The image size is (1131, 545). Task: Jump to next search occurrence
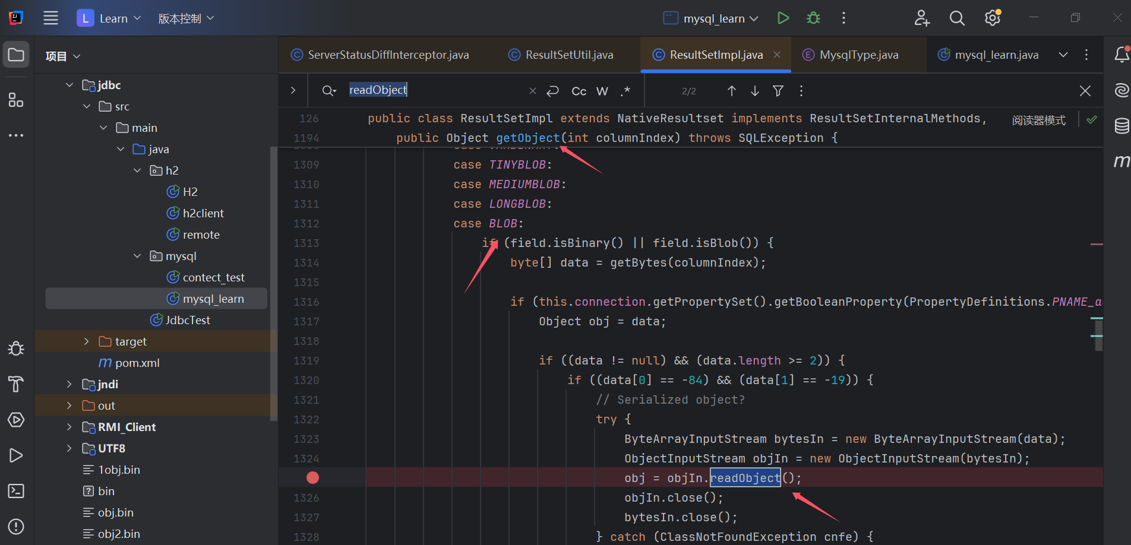pyautogui.click(x=755, y=91)
